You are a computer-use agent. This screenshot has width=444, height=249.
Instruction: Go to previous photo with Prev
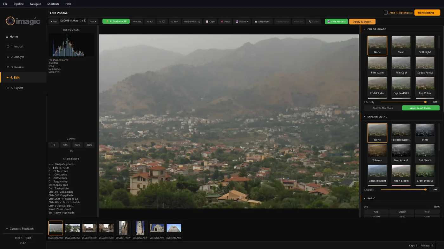point(54,22)
